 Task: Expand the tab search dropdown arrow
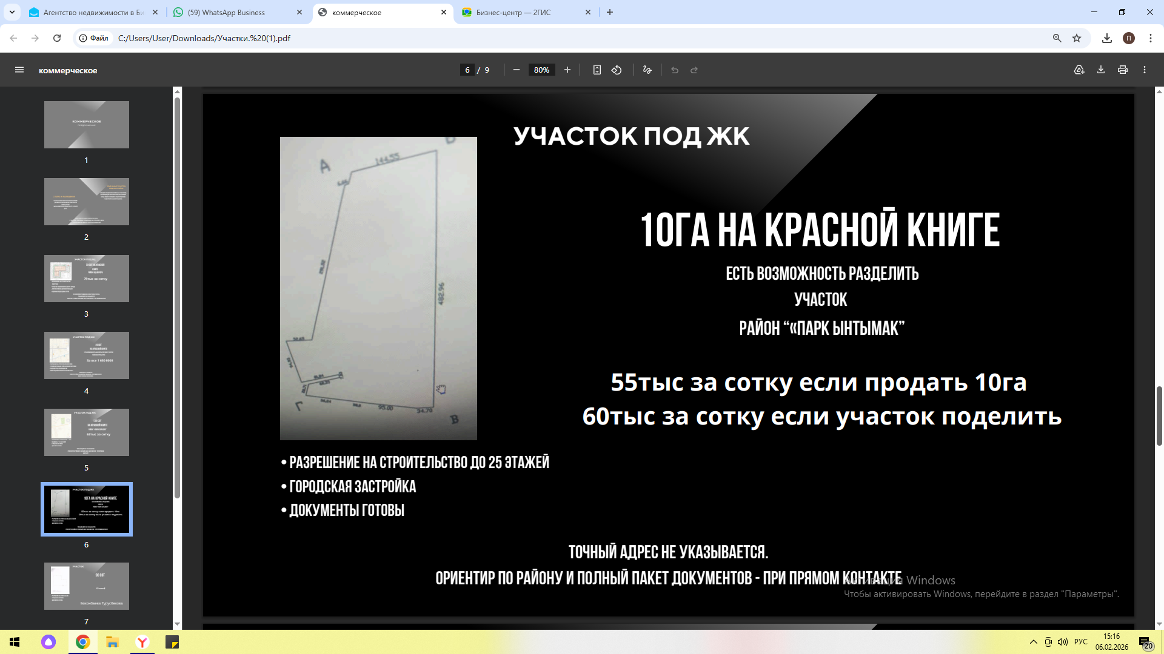pyautogui.click(x=12, y=12)
